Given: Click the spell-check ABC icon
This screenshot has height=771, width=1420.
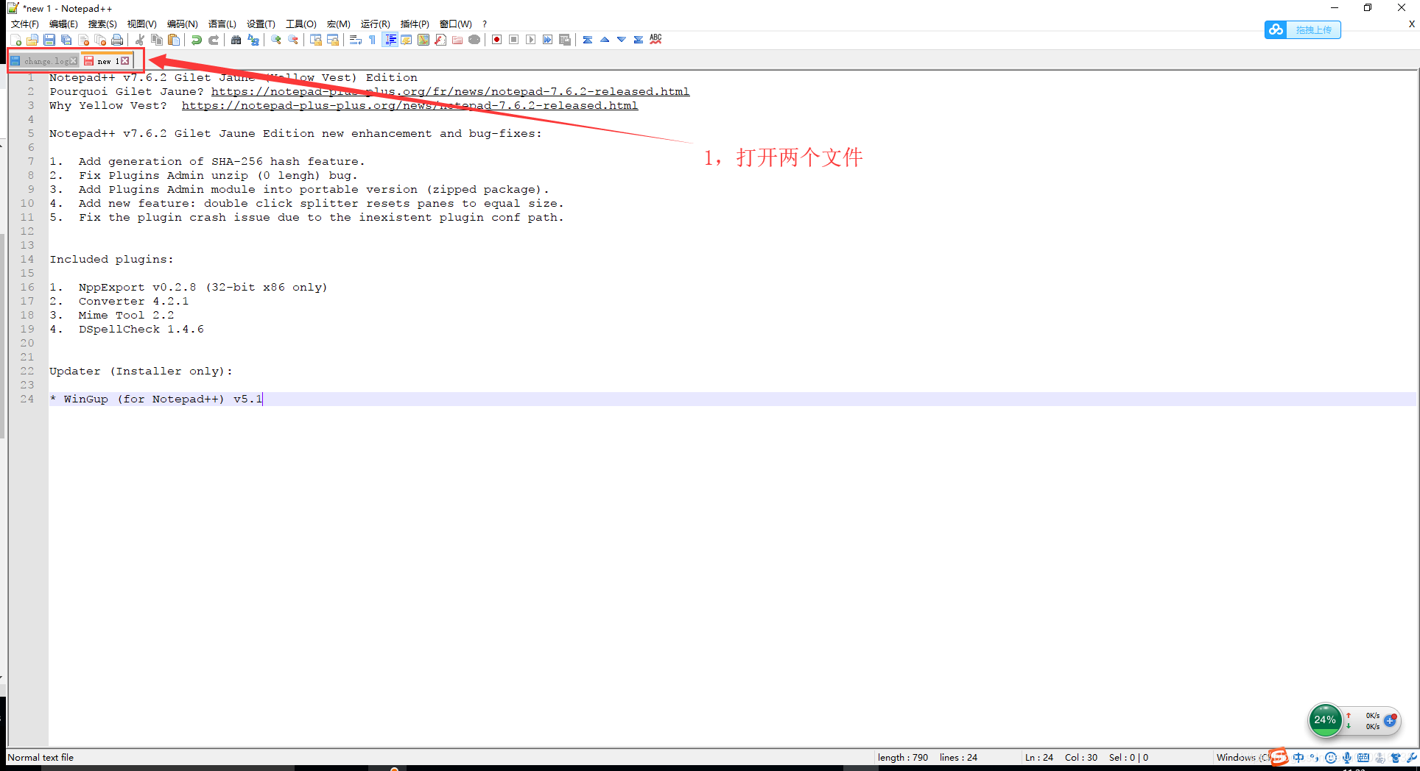Looking at the screenshot, I should point(655,40).
